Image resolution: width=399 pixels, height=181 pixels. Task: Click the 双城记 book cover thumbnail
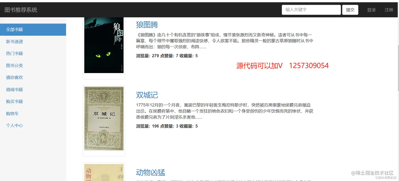tap(104, 119)
